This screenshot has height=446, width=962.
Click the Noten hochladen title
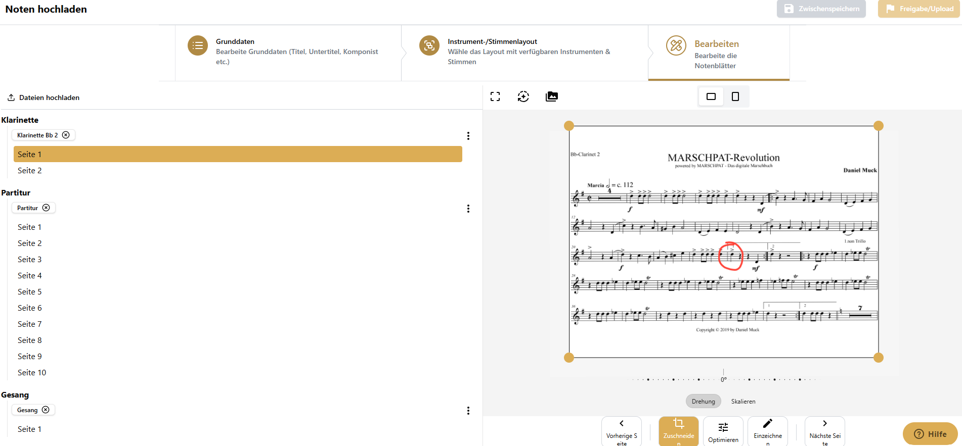coord(46,9)
